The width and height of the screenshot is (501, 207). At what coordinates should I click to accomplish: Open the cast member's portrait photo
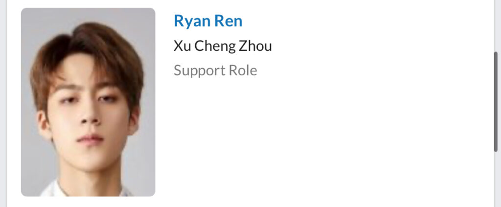tap(88, 102)
